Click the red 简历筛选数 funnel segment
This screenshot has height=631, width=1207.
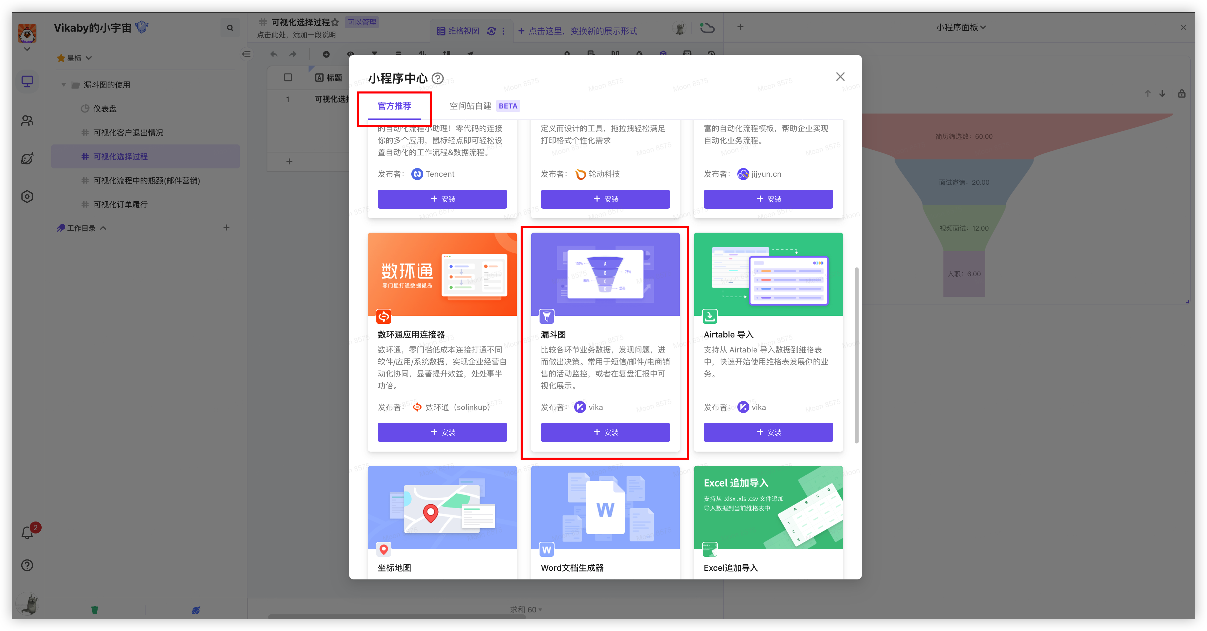(x=964, y=136)
